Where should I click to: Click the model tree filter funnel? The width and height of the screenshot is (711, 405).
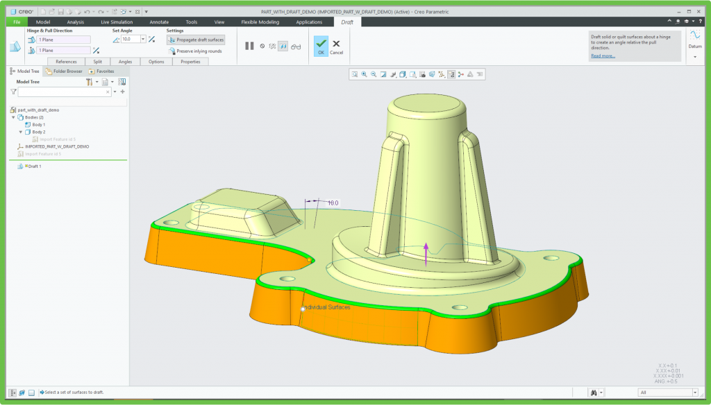coord(13,92)
